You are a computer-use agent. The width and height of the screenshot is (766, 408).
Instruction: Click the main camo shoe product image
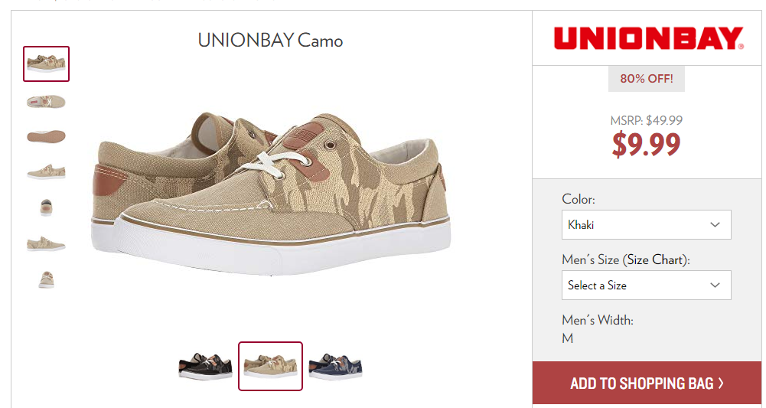(270, 193)
